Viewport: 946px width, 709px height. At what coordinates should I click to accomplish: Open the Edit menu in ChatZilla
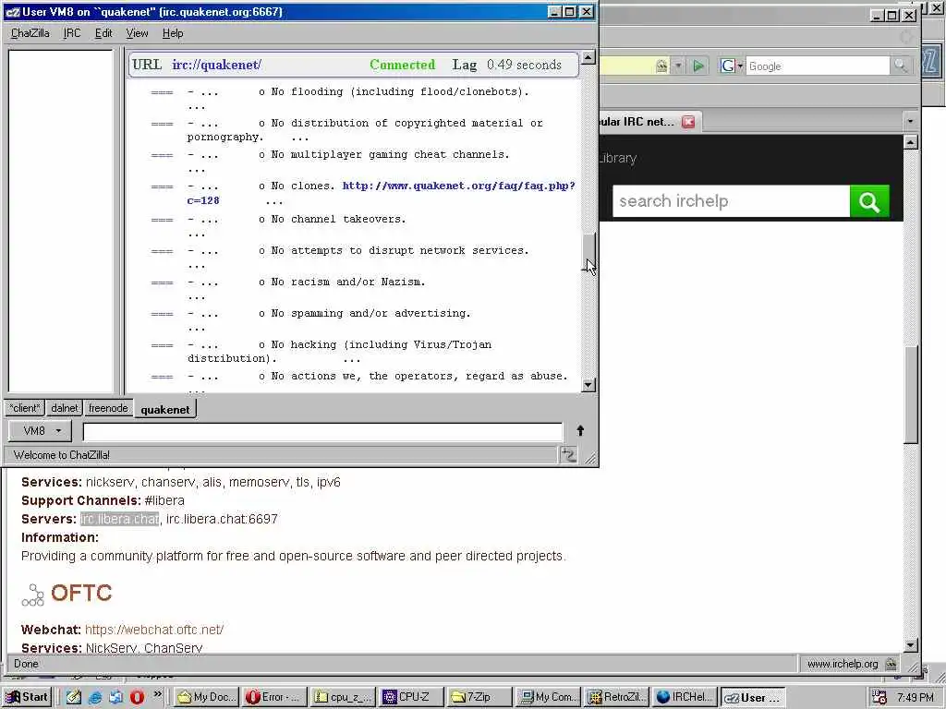(x=103, y=33)
